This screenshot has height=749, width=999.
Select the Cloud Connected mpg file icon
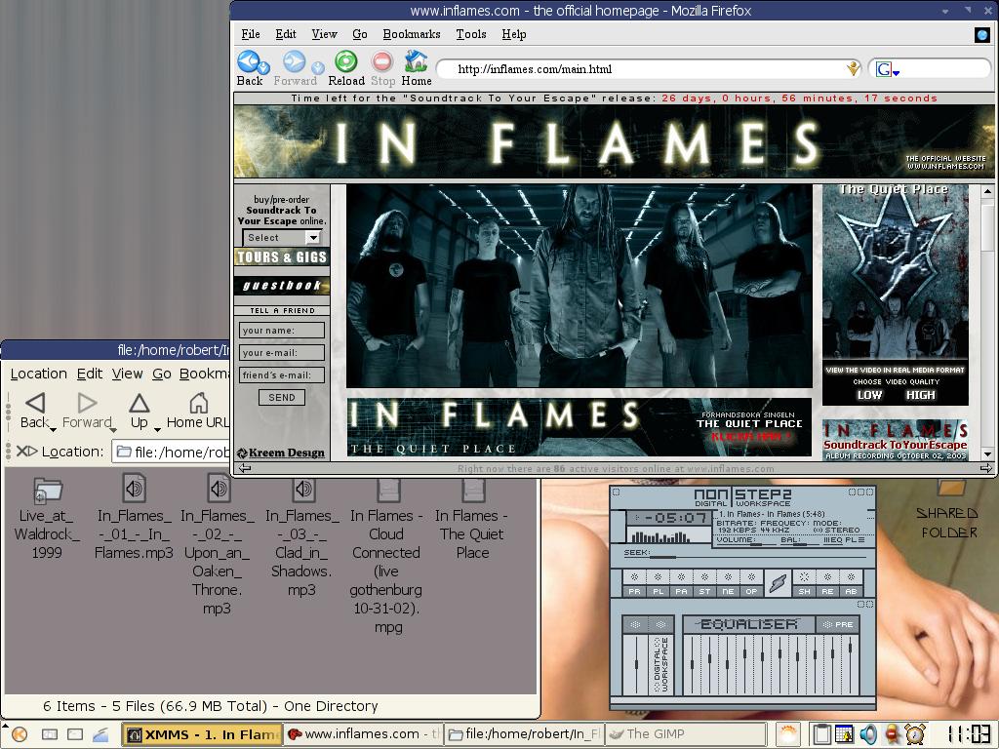[388, 491]
